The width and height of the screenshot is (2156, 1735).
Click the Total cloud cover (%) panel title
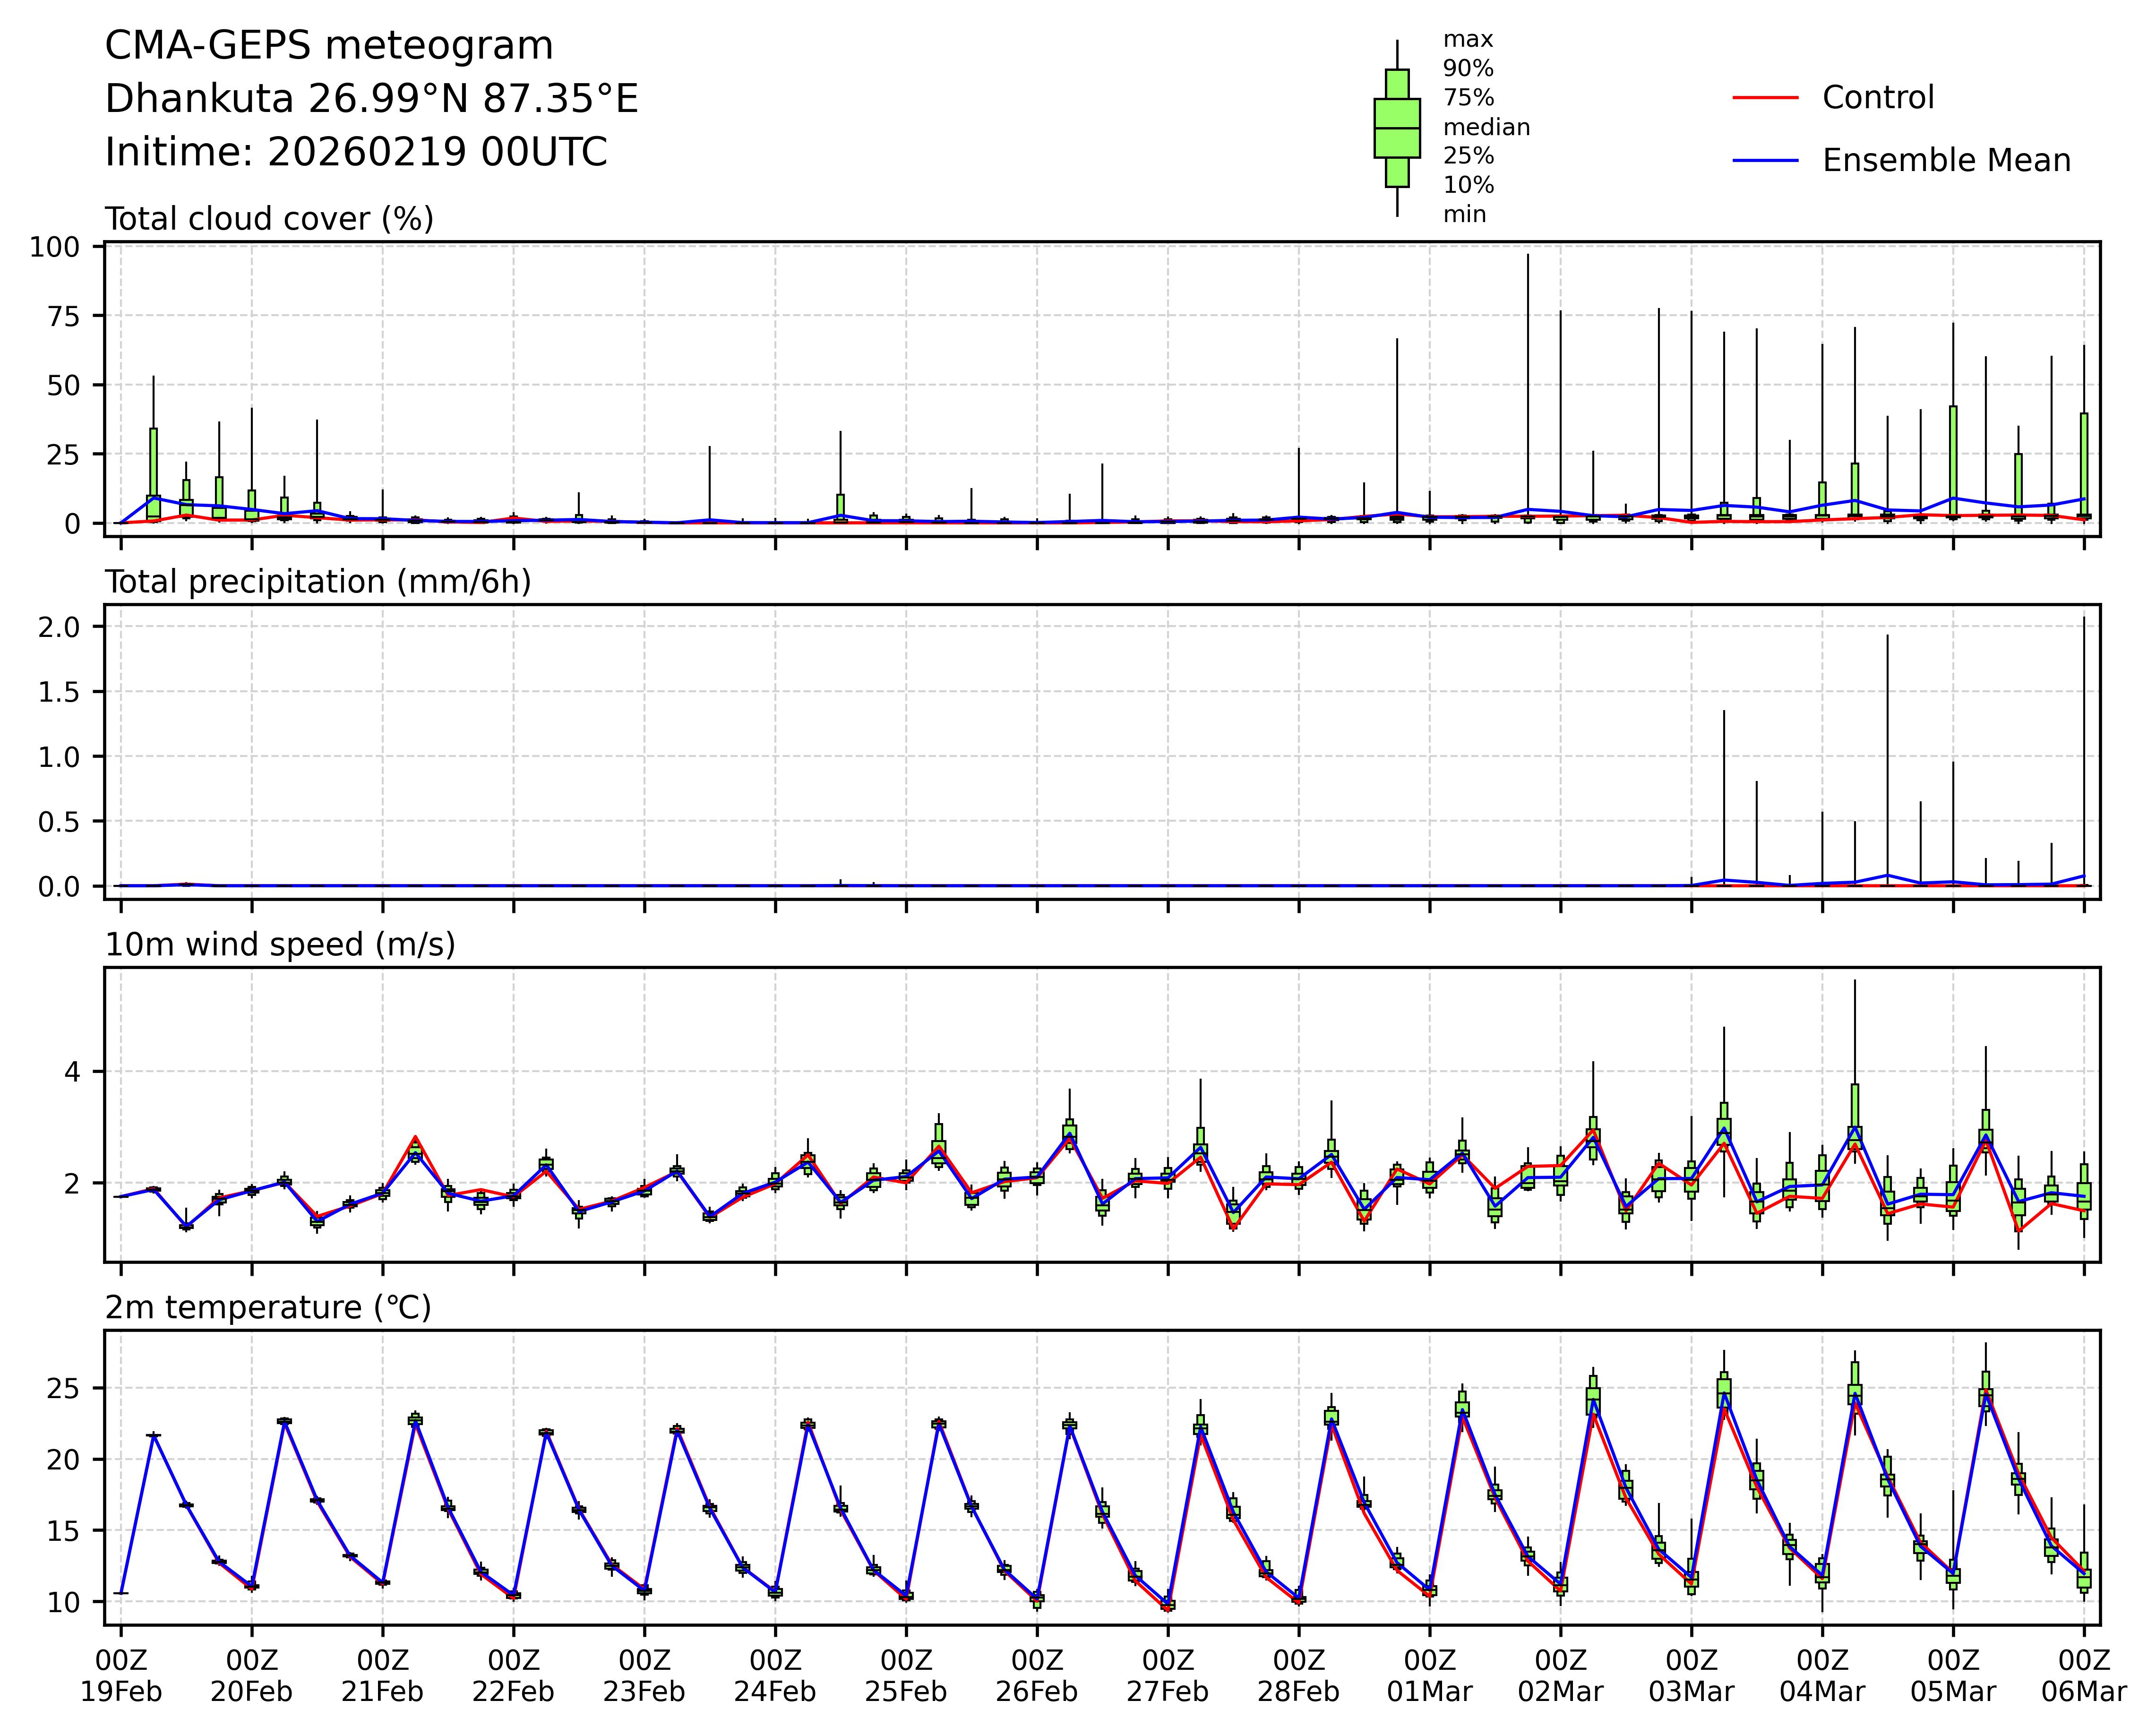tap(269, 219)
